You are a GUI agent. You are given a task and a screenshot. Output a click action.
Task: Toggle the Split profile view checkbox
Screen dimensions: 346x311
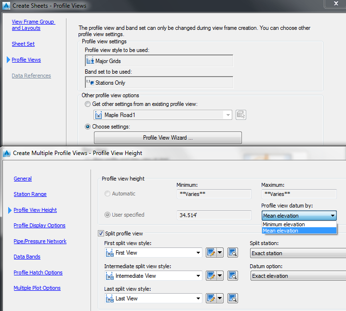(x=101, y=233)
